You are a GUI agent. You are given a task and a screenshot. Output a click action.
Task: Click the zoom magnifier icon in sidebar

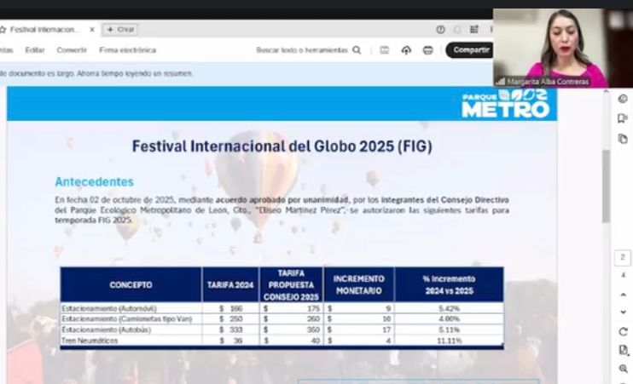tap(623, 369)
